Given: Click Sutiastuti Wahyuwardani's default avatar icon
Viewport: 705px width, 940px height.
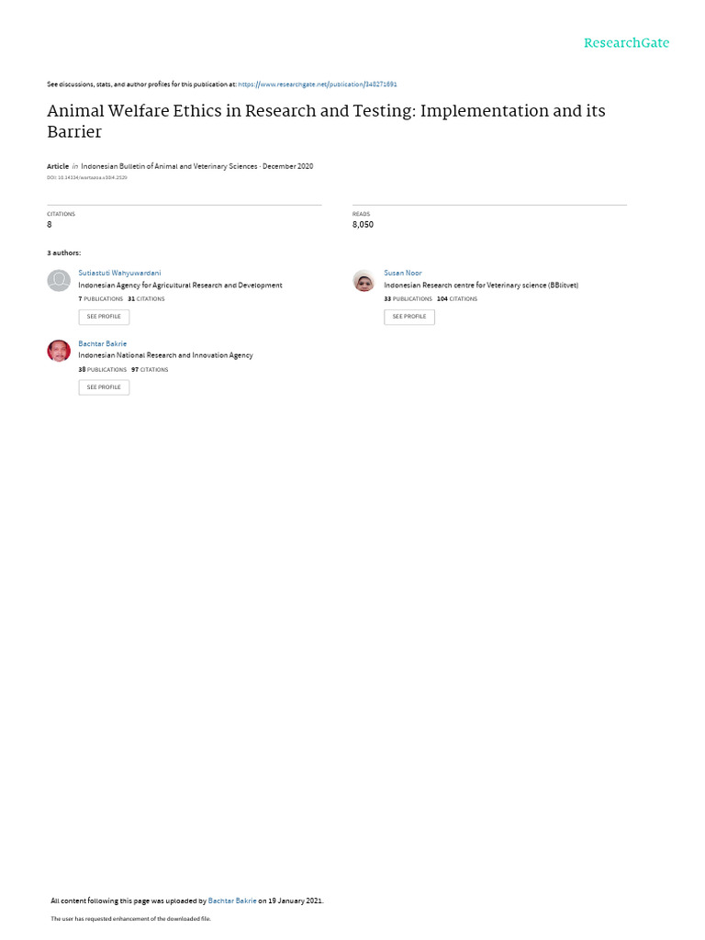Looking at the screenshot, I should tap(59, 281).
